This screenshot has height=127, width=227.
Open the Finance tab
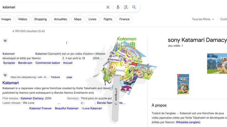point(124,19)
